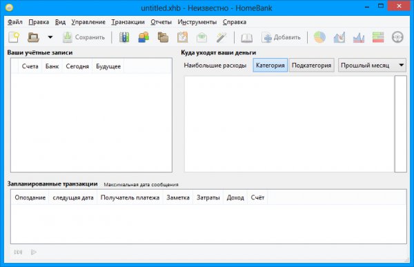This screenshot has height=267, width=414.
Task: Open the categories folders icon
Action: pyautogui.click(x=163, y=37)
